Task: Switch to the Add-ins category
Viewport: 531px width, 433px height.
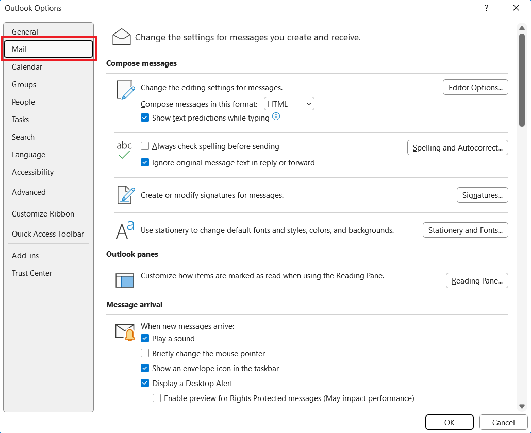Action: pos(48,256)
